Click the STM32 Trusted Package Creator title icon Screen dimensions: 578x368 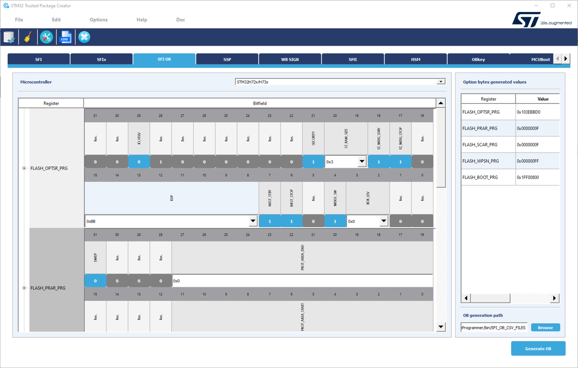pyautogui.click(x=6, y=6)
